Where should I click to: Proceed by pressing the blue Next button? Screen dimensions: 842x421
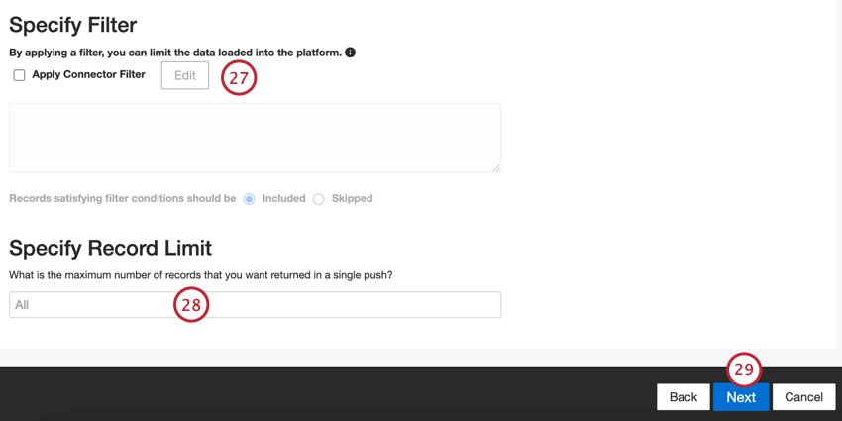[x=740, y=397]
